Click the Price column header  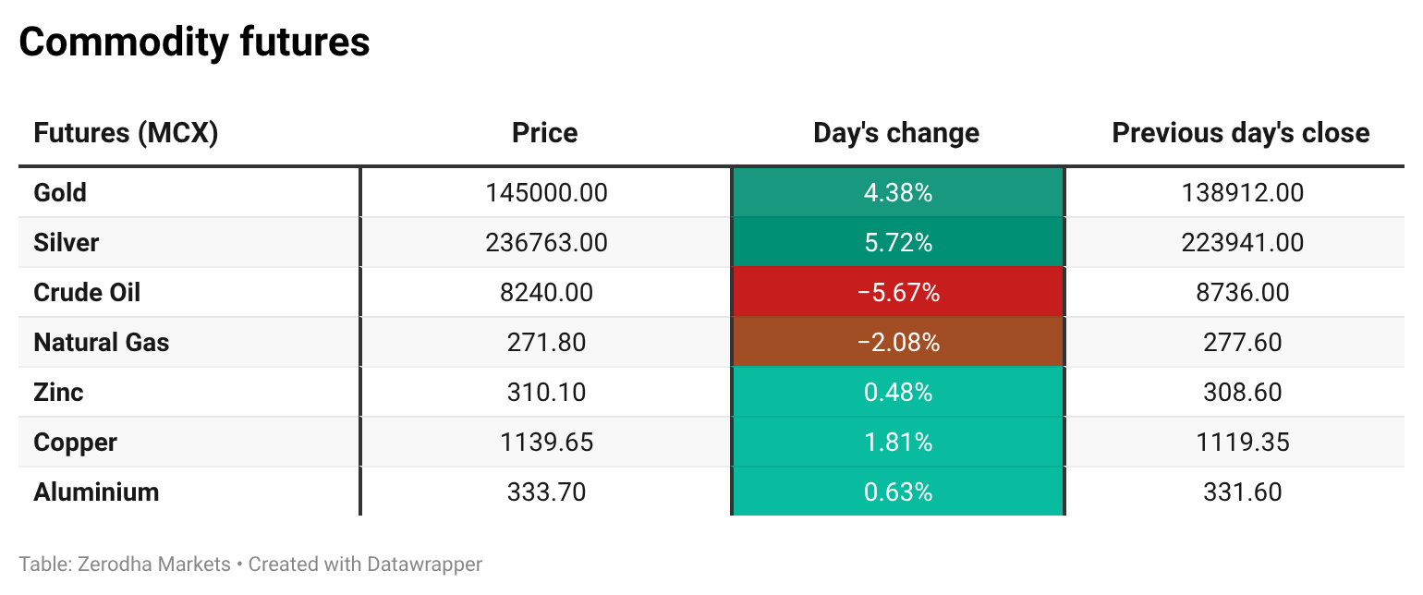click(x=545, y=133)
